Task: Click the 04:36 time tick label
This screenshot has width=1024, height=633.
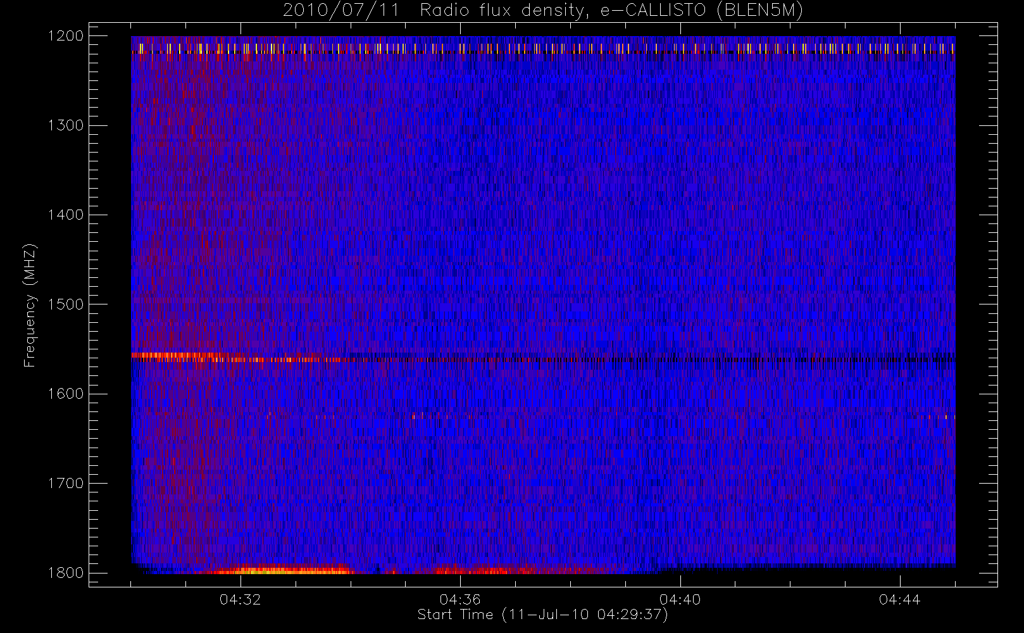Action: tap(460, 599)
